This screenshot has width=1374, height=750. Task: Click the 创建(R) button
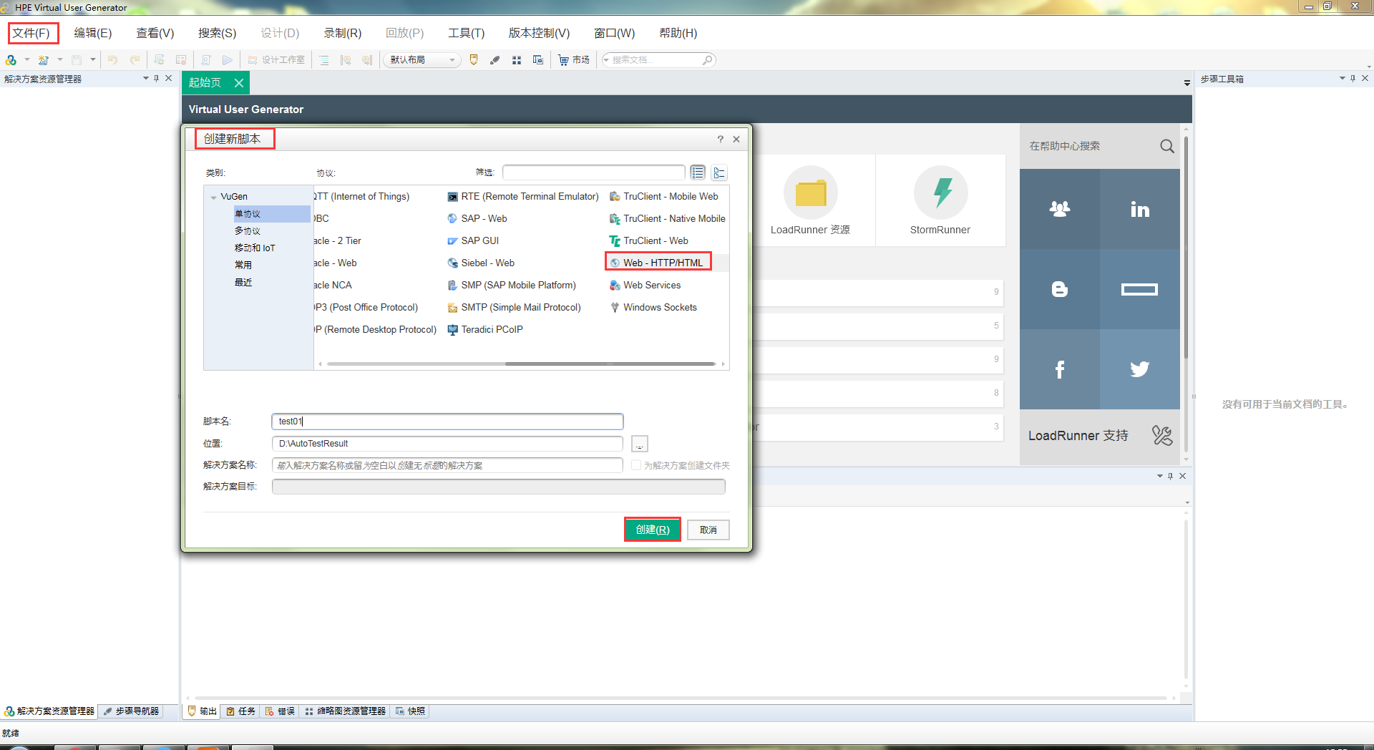pyautogui.click(x=651, y=530)
